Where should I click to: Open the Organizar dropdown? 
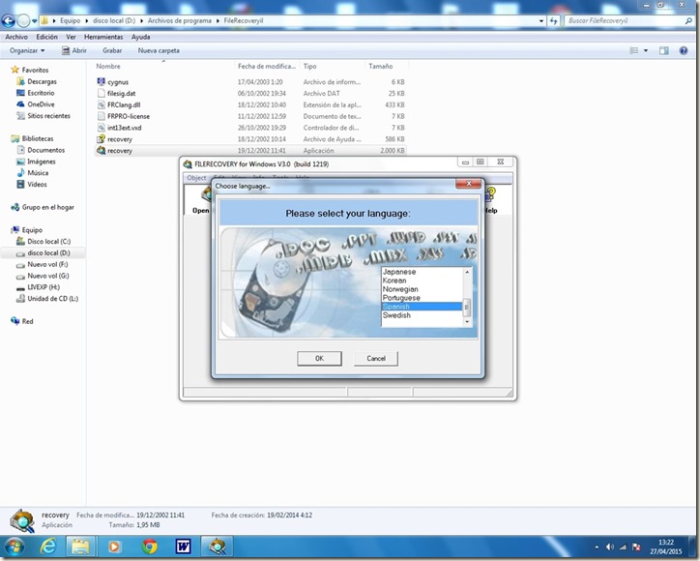tap(27, 50)
